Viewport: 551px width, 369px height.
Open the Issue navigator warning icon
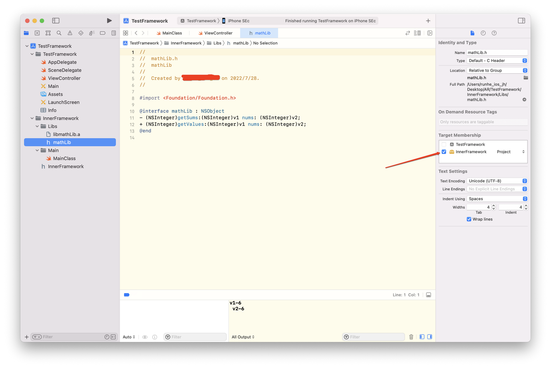70,33
